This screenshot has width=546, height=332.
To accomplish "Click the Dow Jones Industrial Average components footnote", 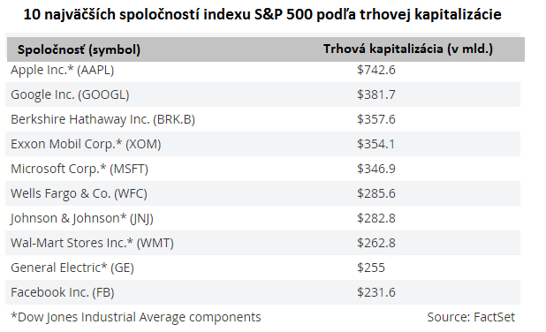I will 136,317.
